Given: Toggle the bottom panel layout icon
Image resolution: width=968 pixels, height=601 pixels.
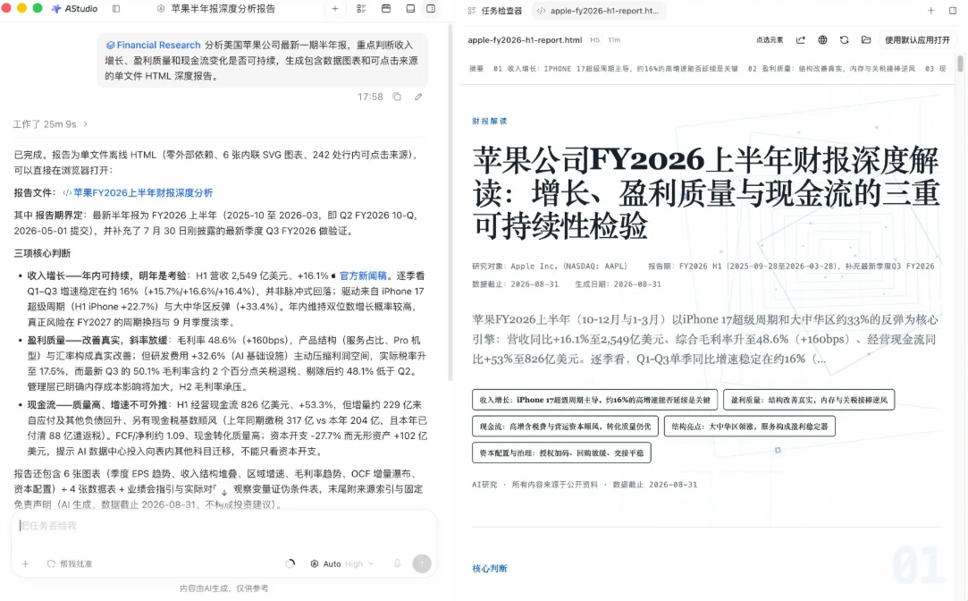Looking at the screenshot, I should pos(410,9).
